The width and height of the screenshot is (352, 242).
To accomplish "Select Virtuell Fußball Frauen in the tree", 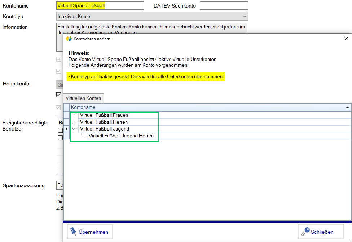I will pyautogui.click(x=104, y=115).
